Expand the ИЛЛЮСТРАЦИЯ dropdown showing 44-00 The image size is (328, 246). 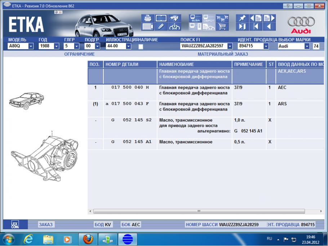coord(129,46)
